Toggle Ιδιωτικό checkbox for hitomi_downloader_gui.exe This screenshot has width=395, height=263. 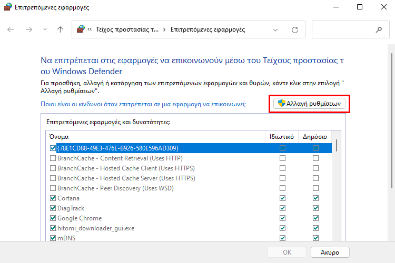[x=282, y=228]
